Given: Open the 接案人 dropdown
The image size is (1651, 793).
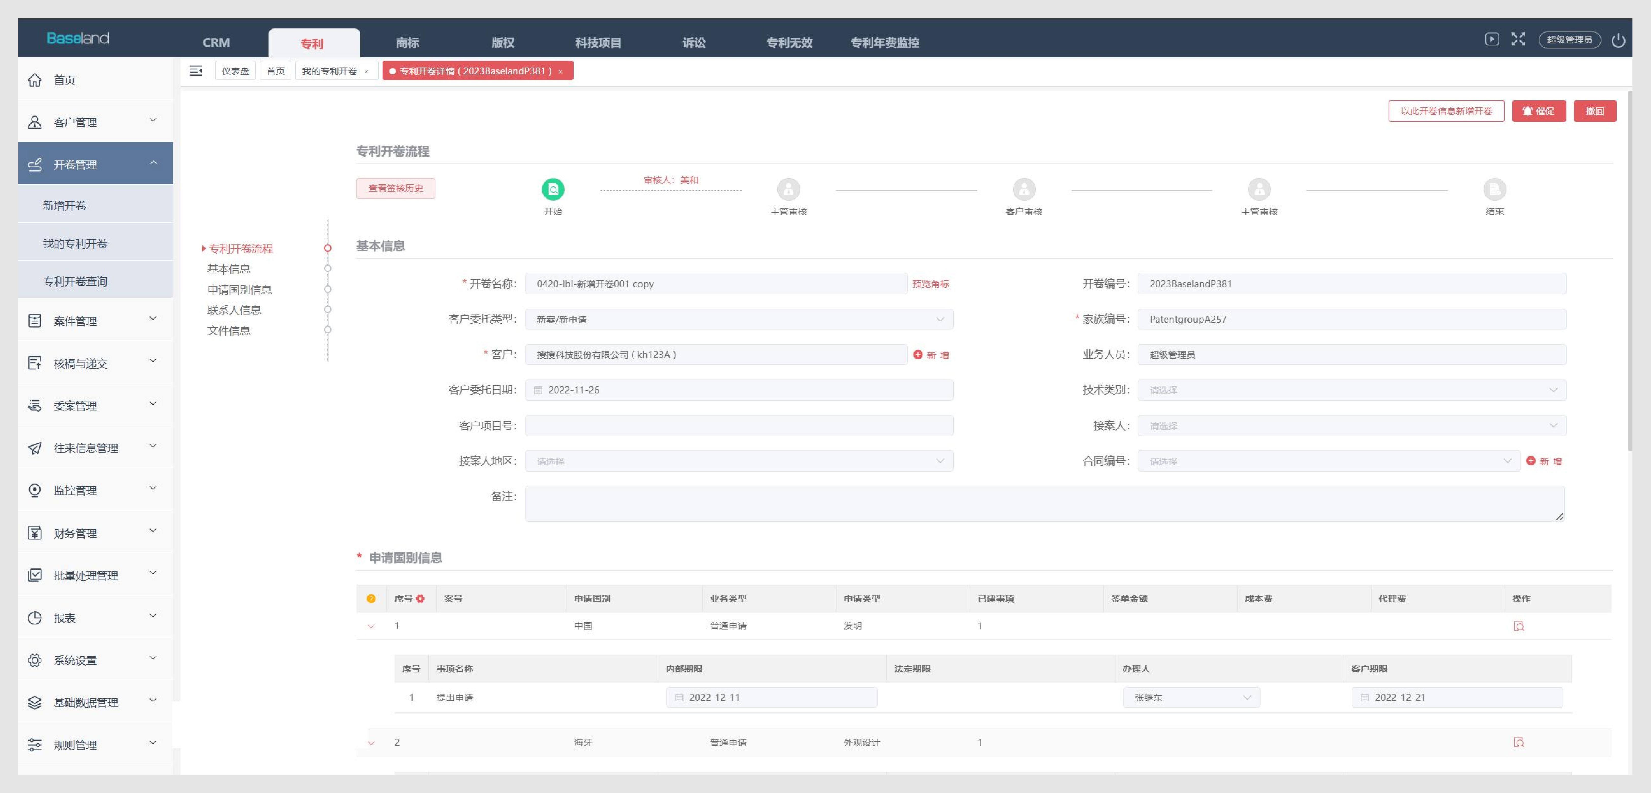Looking at the screenshot, I should tap(1352, 425).
